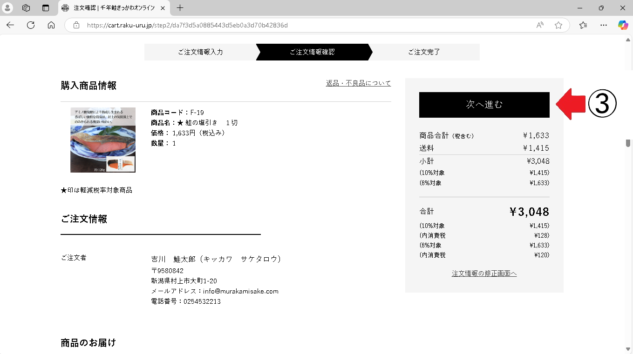Open the workspaces icon

pyautogui.click(x=26, y=8)
